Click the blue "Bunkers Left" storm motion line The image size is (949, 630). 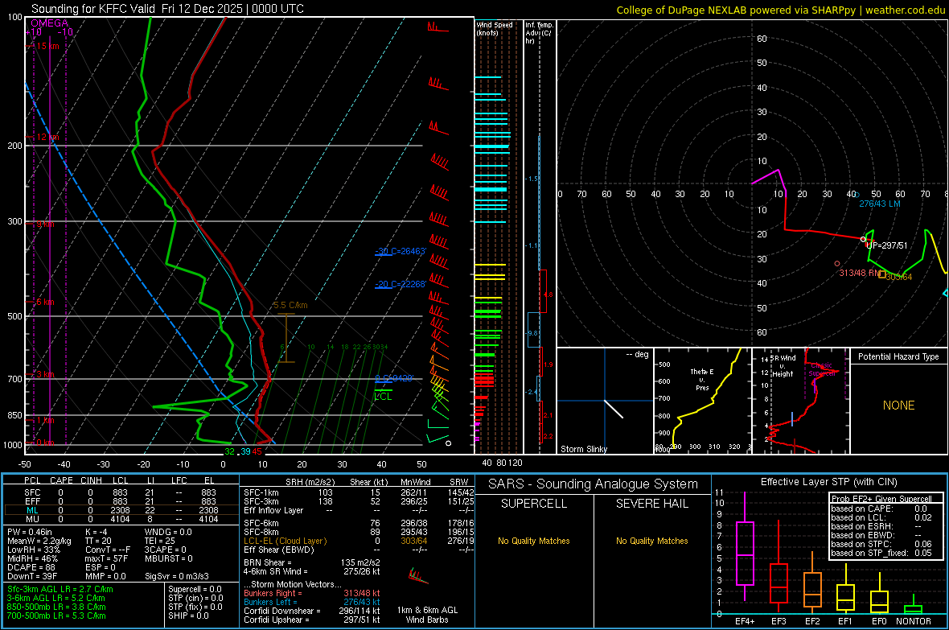(x=312, y=602)
